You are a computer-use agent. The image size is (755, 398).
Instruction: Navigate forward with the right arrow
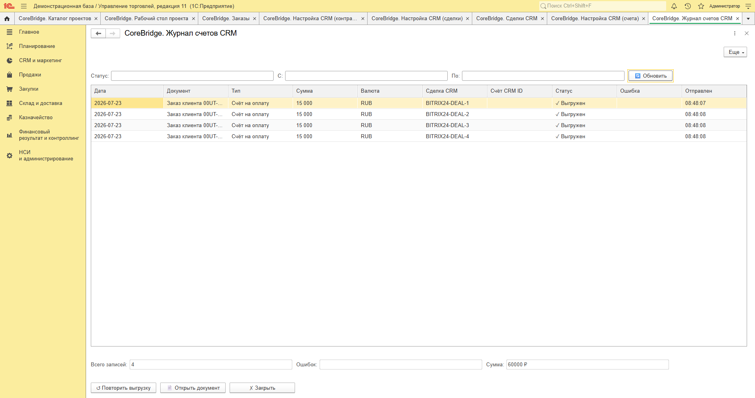pos(113,33)
